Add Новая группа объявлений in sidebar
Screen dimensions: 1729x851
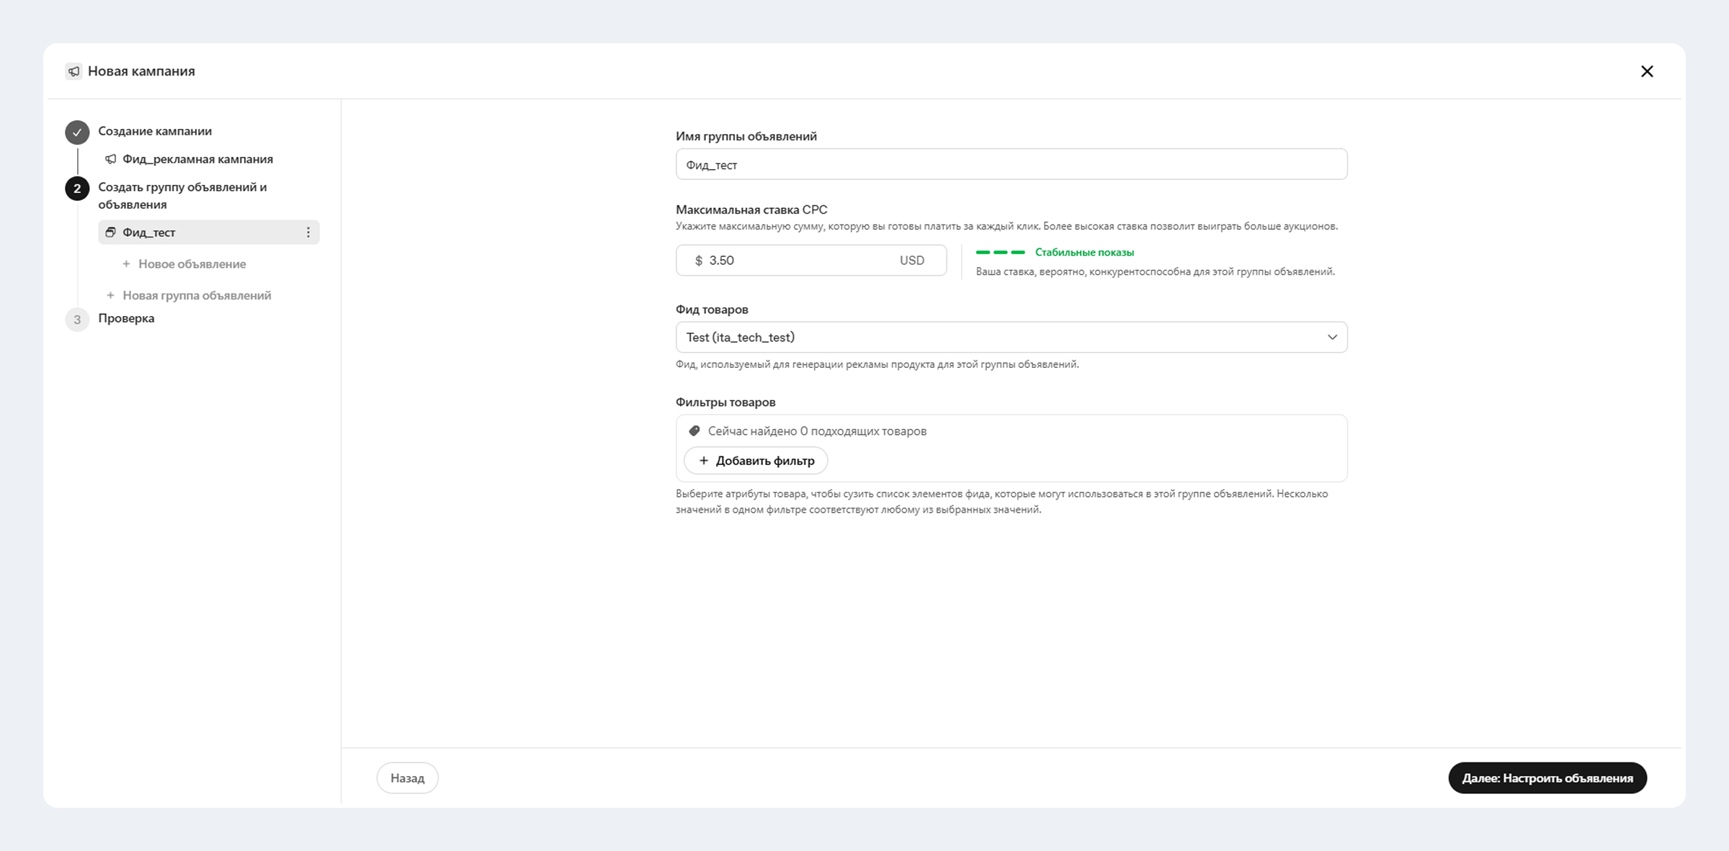[x=189, y=296]
